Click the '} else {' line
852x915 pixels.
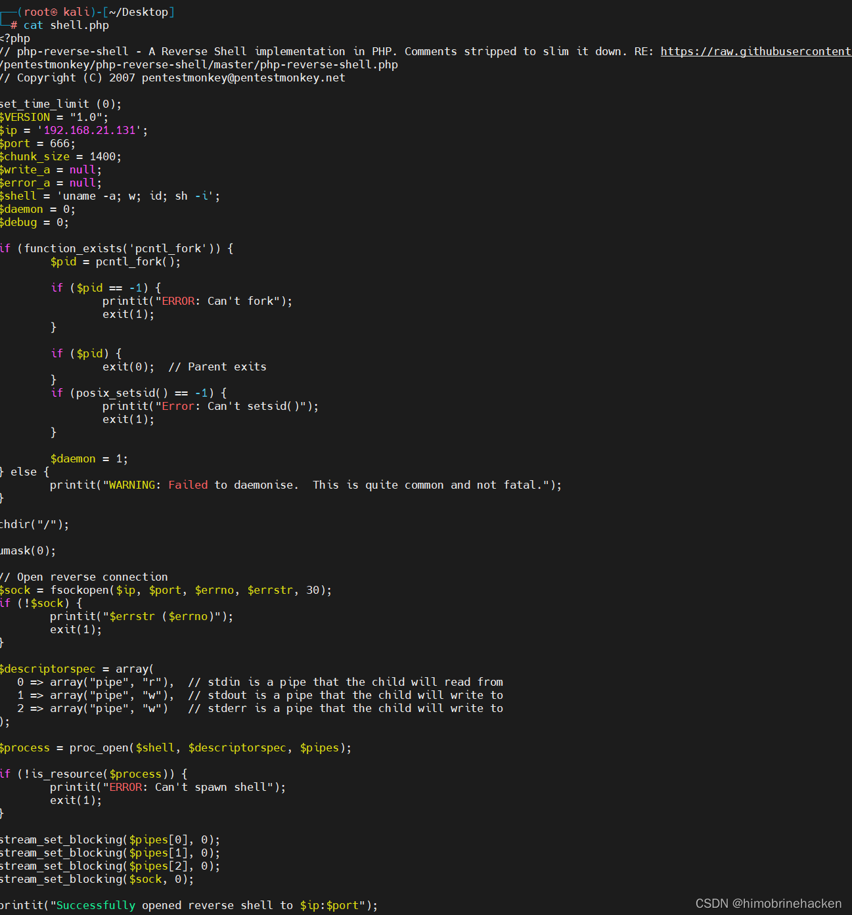tap(24, 472)
